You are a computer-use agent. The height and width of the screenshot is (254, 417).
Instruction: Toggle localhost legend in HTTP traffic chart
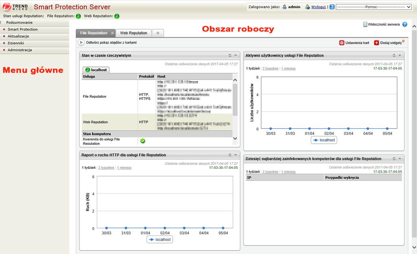coord(160,239)
